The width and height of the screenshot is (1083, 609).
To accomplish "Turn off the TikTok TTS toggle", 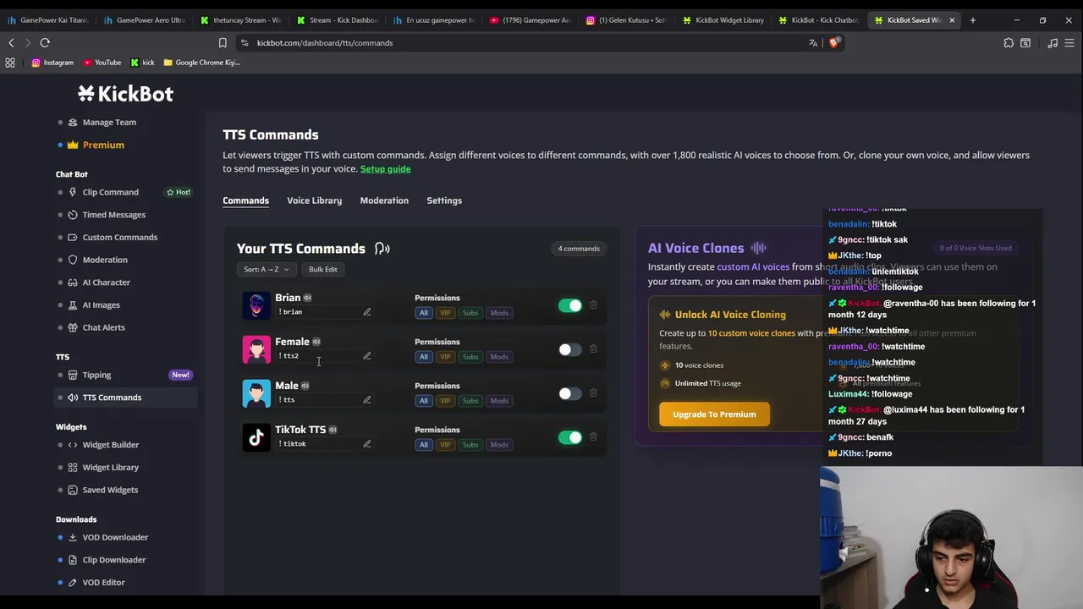I will pos(570,437).
